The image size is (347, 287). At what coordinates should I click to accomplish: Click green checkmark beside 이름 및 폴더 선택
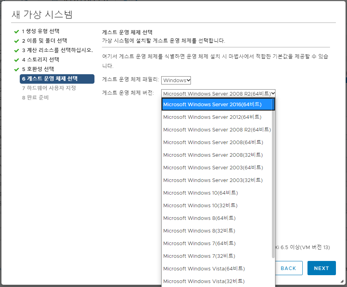(16, 41)
